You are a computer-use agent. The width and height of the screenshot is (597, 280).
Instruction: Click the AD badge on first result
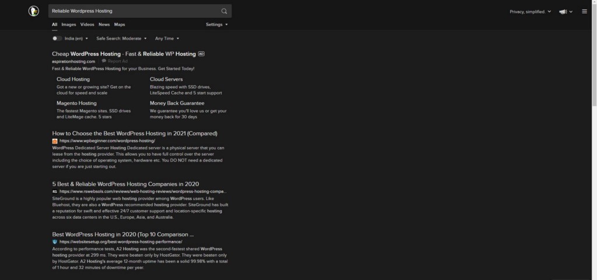[201, 54]
